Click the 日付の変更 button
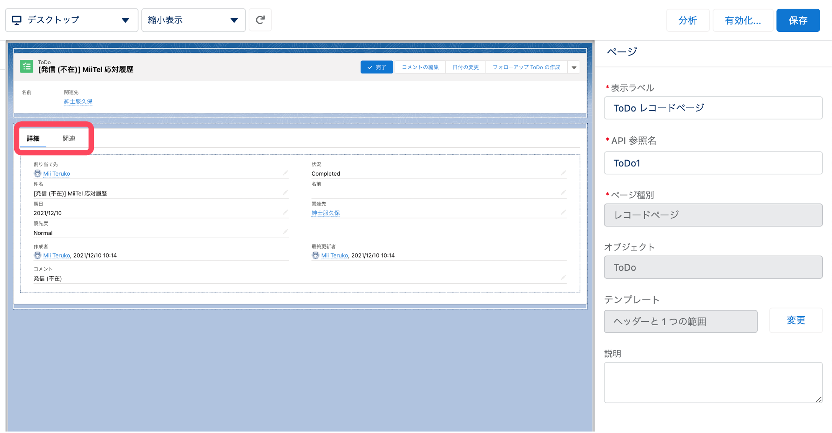Image resolution: width=832 pixels, height=433 pixels. coord(465,67)
